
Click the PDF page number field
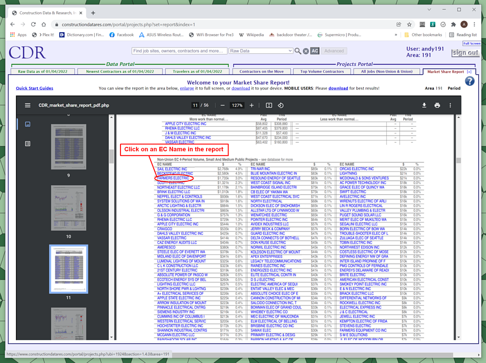195,105
